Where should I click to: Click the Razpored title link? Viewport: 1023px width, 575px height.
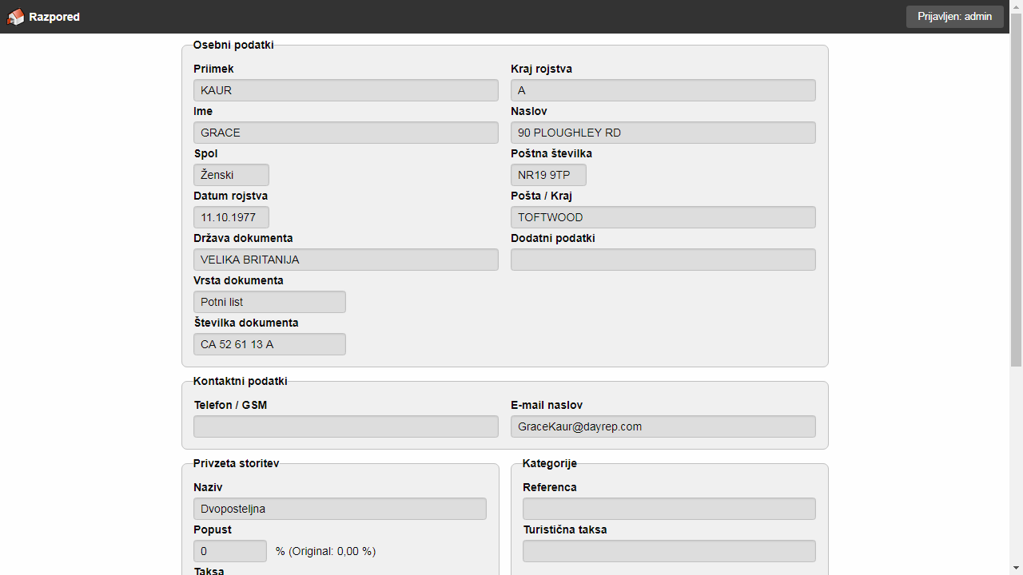pyautogui.click(x=54, y=17)
